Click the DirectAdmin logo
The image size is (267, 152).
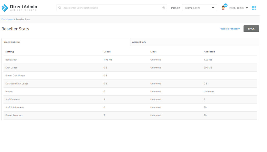pos(19,8)
